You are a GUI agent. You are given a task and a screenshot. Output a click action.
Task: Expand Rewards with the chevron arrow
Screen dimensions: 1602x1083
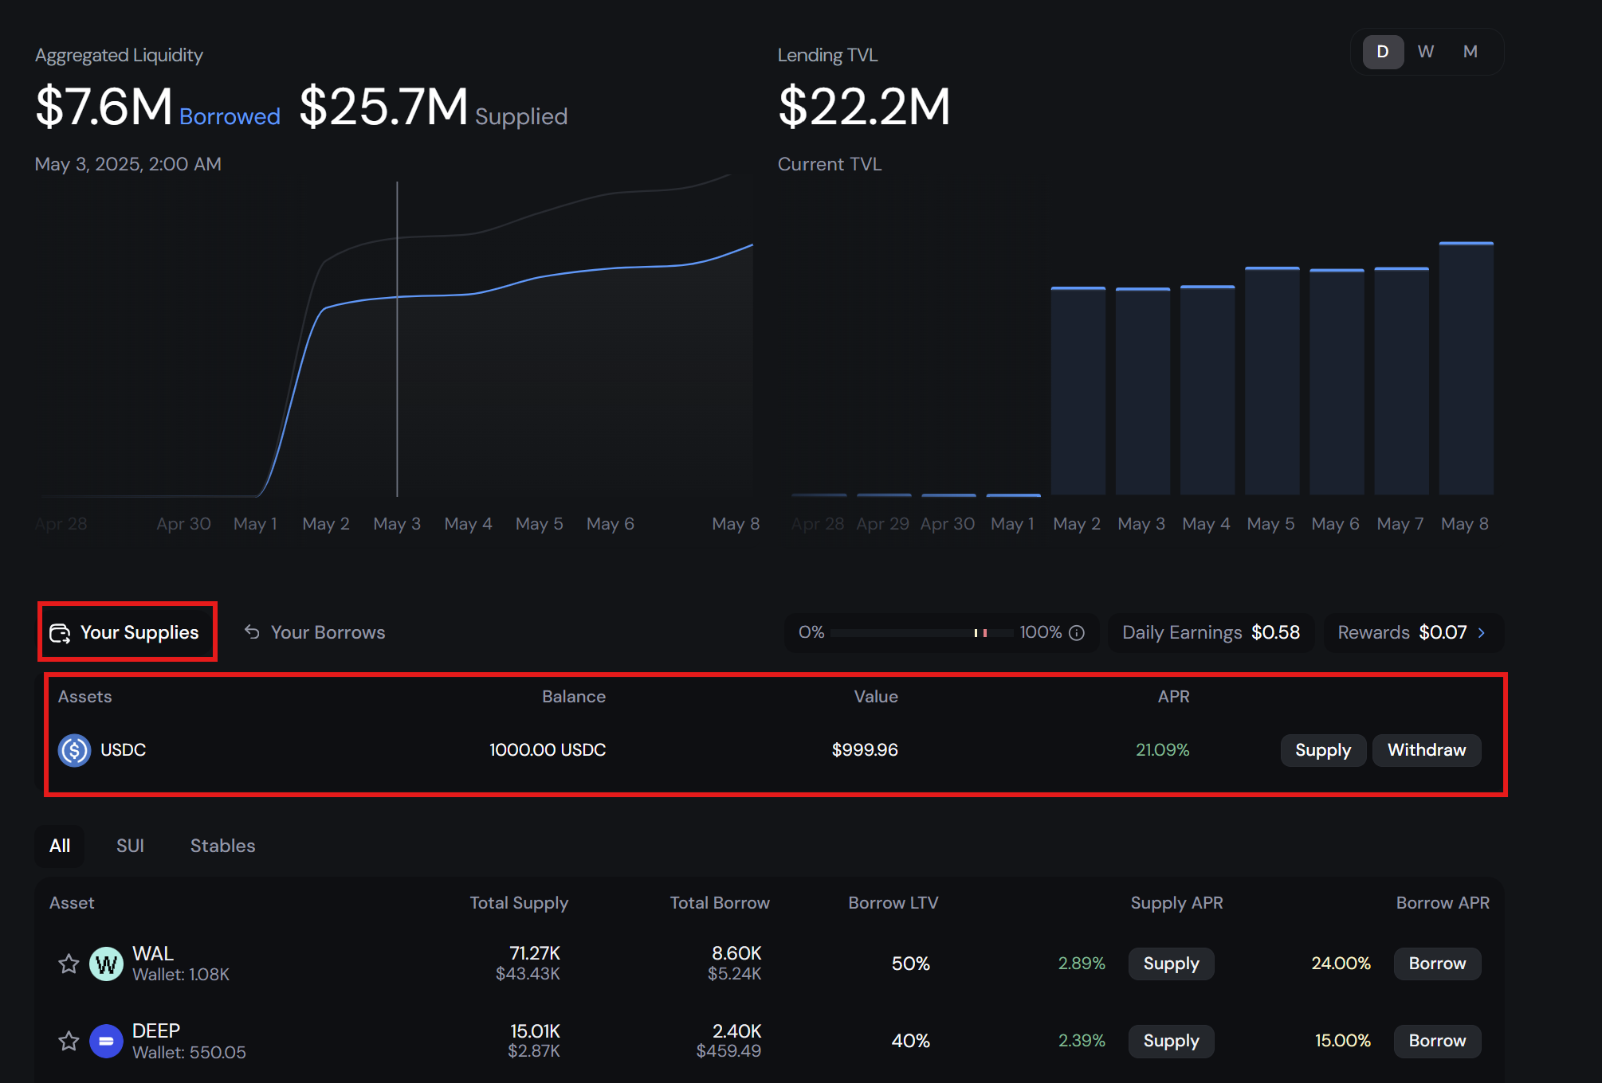pyautogui.click(x=1482, y=632)
